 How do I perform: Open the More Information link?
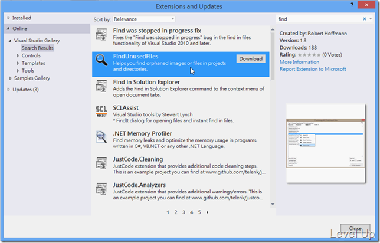coord(299,62)
